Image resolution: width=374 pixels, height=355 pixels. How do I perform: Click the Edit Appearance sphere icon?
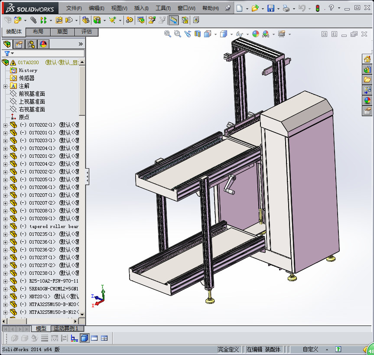point(256,34)
